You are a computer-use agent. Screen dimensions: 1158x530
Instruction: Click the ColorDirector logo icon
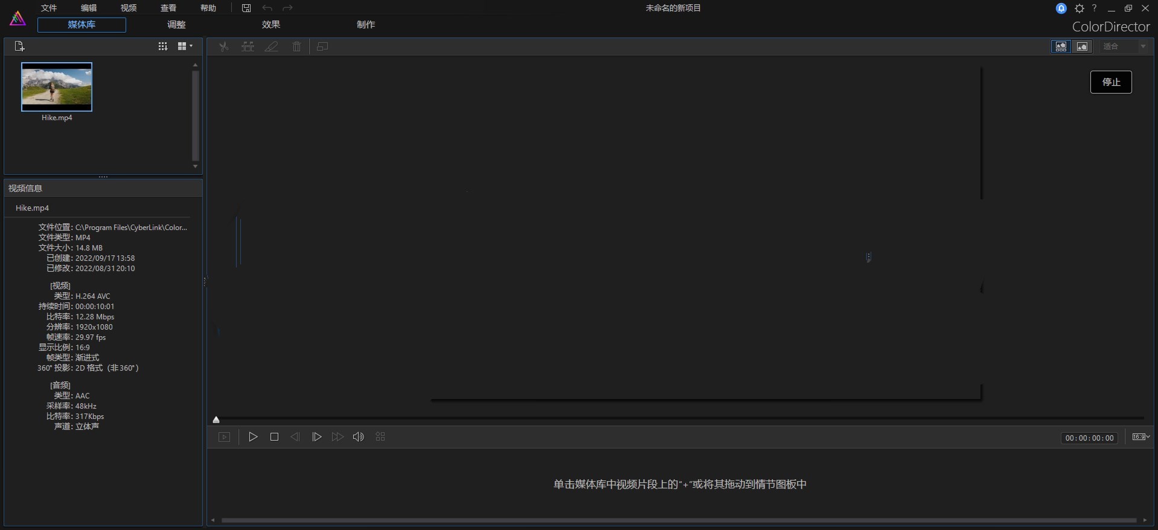point(18,19)
